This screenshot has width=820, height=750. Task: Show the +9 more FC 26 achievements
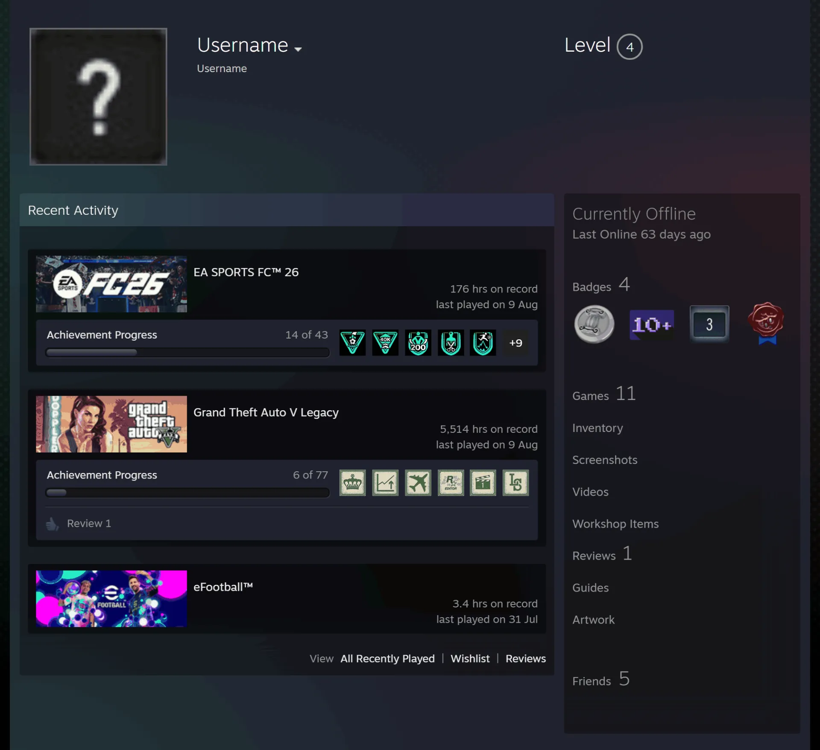515,343
